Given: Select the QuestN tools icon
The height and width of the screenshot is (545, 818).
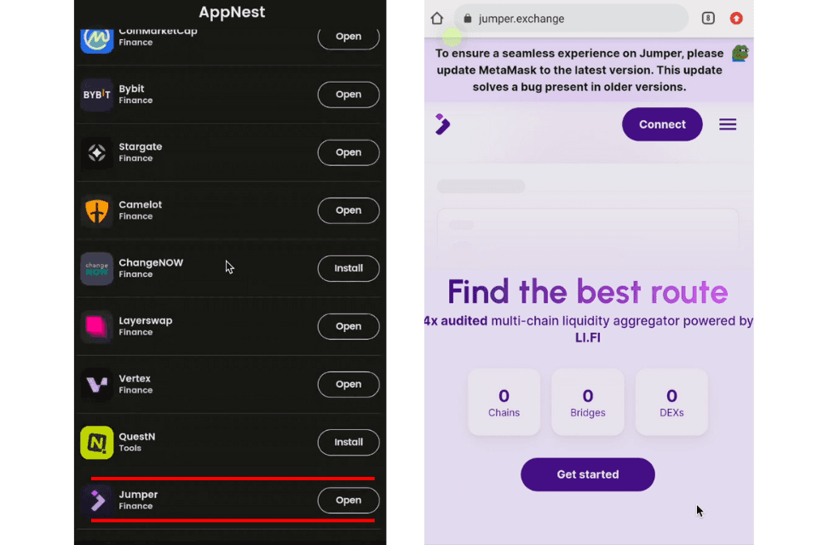Looking at the screenshot, I should point(96,442).
